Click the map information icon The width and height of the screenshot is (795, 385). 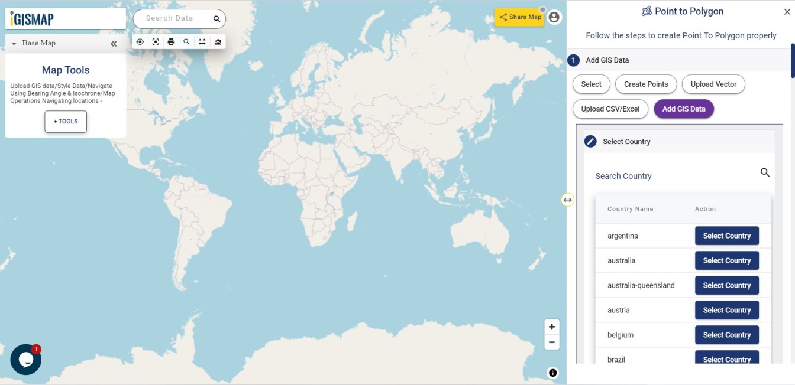(x=552, y=373)
